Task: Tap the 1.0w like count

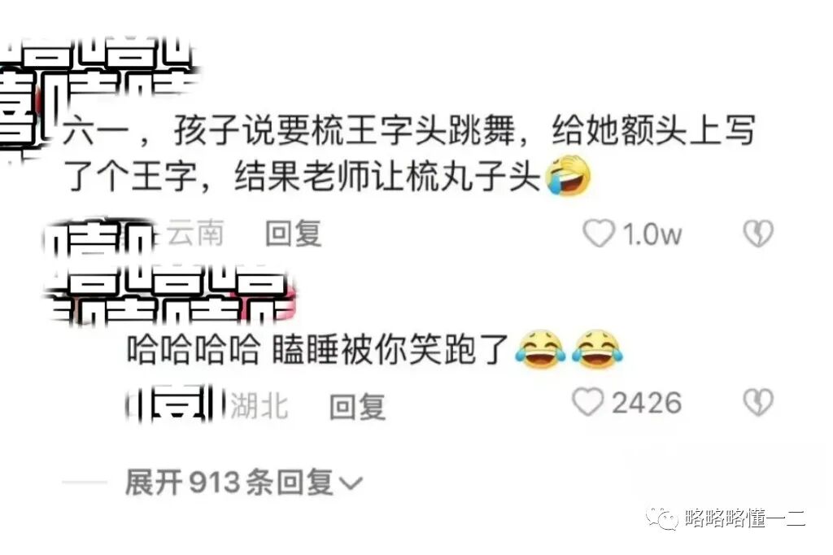Action: (x=652, y=234)
